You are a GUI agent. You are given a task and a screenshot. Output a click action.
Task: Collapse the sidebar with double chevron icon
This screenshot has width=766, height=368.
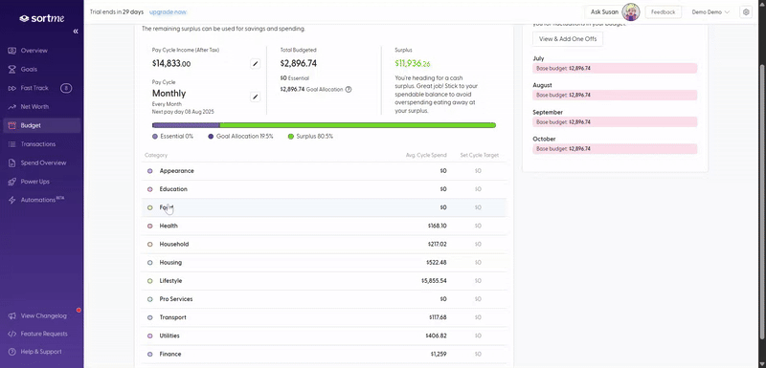click(x=76, y=32)
